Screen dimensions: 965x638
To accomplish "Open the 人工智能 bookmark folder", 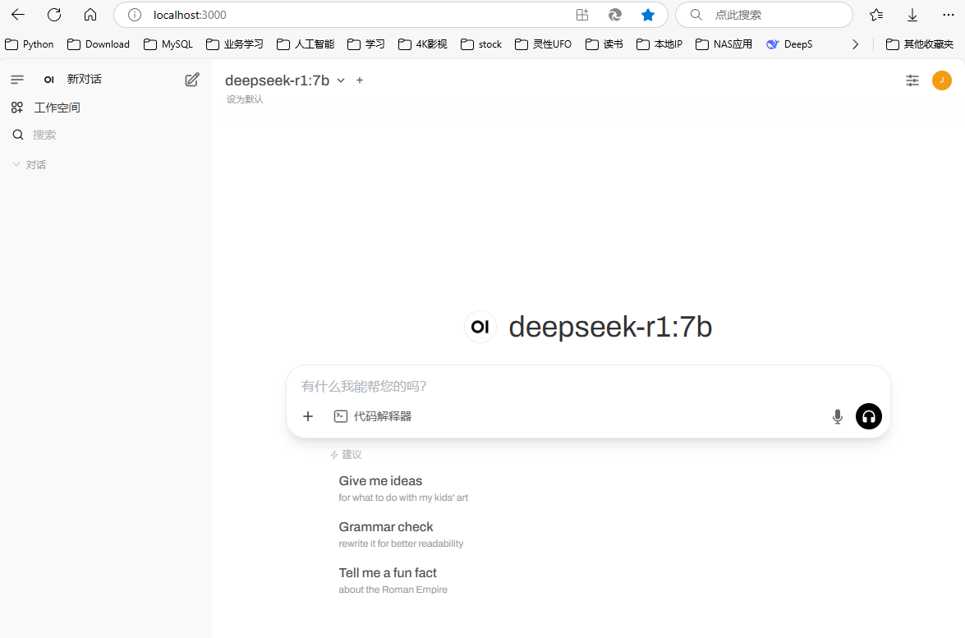I will coord(306,44).
